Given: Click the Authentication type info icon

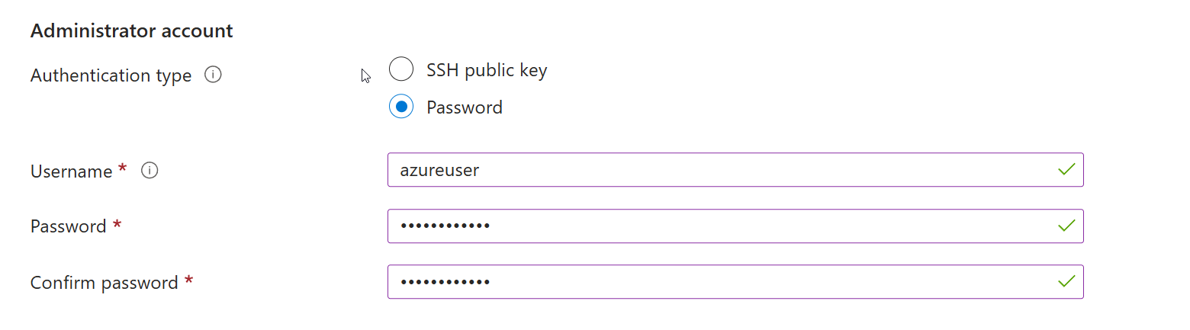Looking at the screenshot, I should click(214, 75).
